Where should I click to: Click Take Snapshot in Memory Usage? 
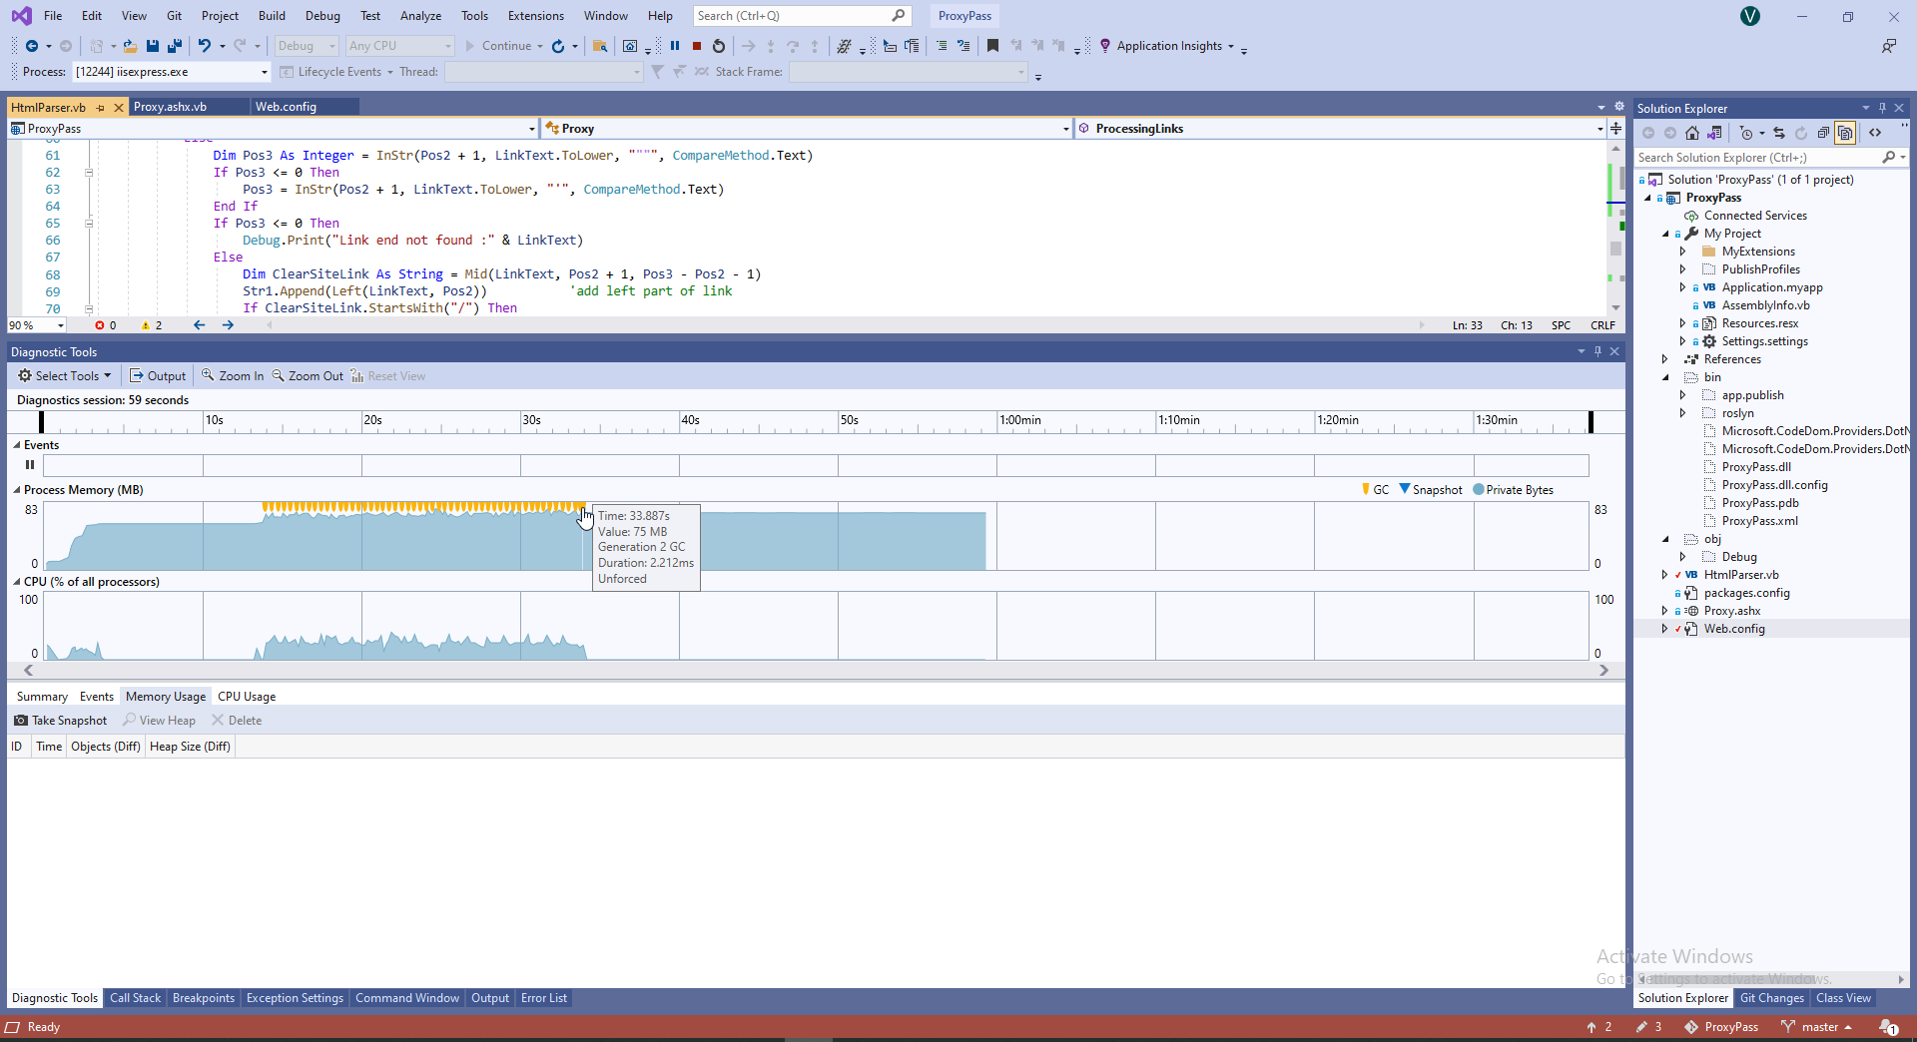click(61, 721)
